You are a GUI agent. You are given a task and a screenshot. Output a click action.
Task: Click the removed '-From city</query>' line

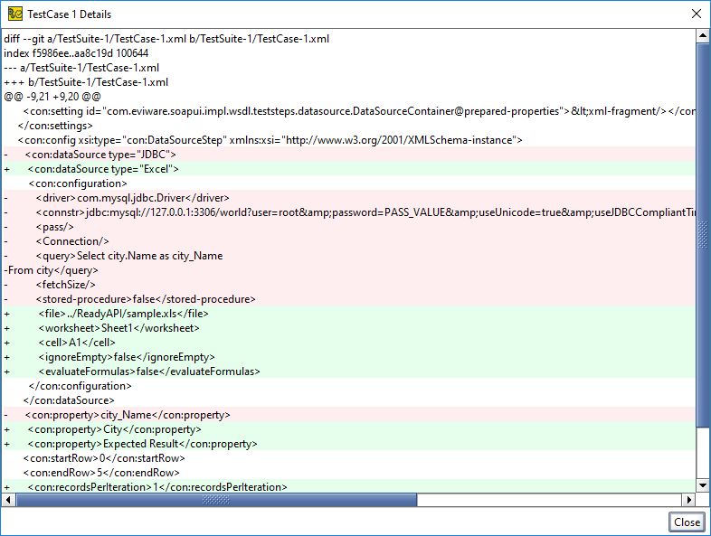(348, 270)
